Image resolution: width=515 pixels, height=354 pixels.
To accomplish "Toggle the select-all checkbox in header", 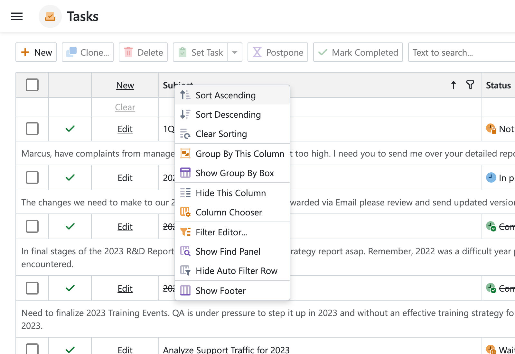I will pyautogui.click(x=32, y=85).
